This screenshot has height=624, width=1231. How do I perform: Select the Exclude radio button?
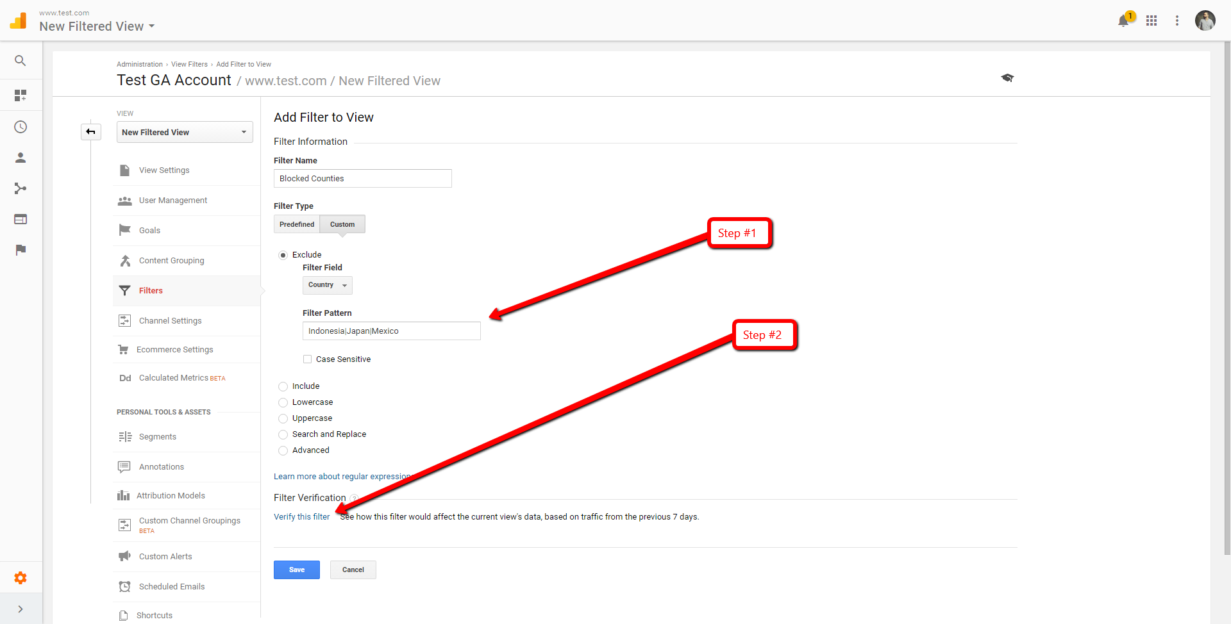pyautogui.click(x=283, y=255)
